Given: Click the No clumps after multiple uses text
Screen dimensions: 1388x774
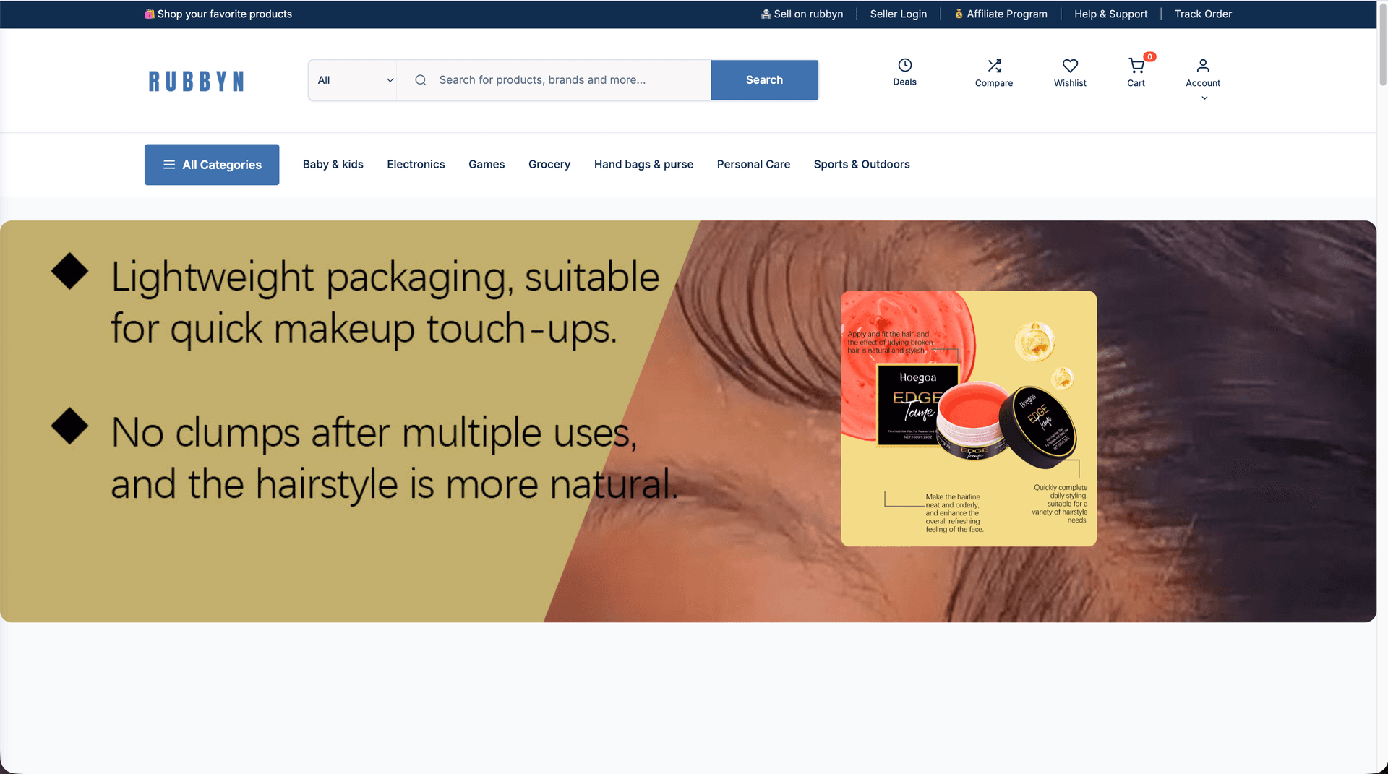Looking at the screenshot, I should [395, 458].
